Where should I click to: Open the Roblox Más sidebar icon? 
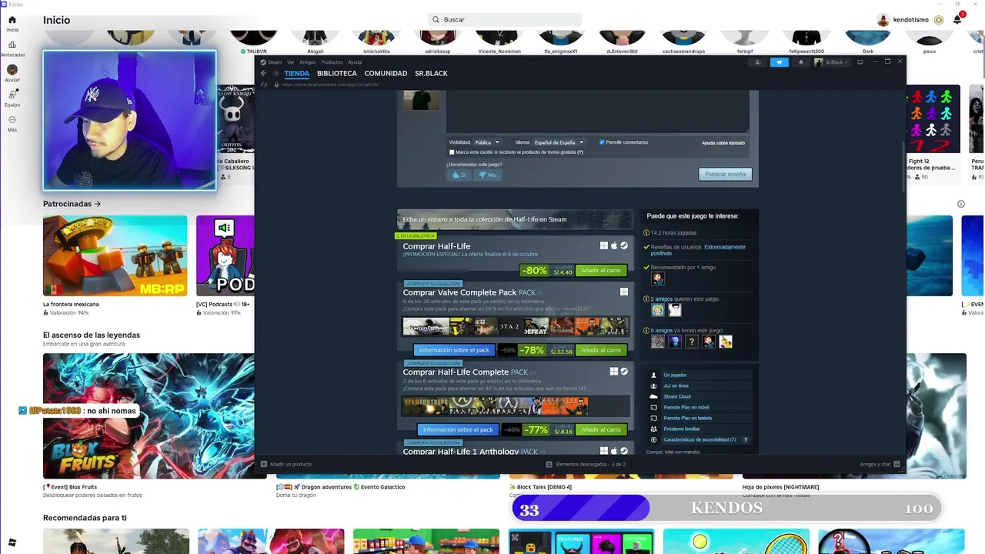coord(12,123)
